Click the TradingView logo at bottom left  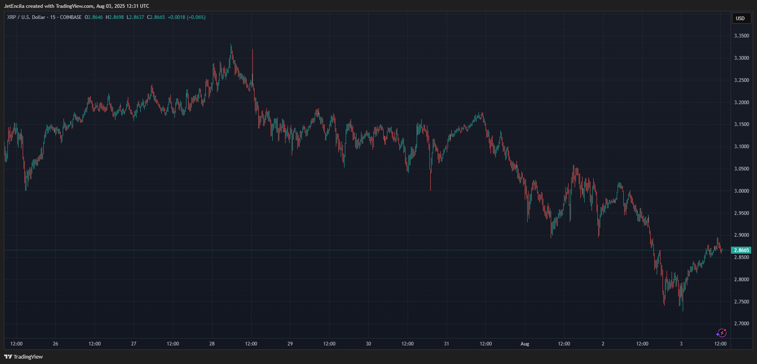pos(24,357)
